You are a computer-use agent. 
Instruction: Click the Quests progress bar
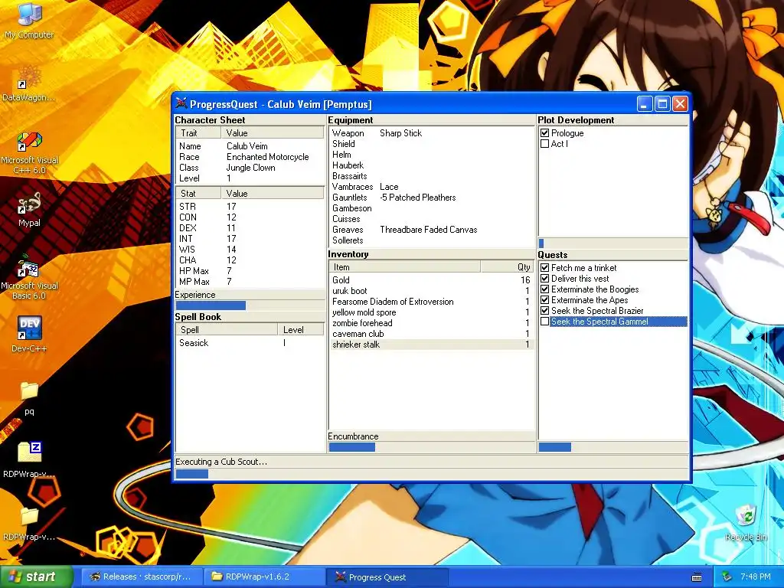613,447
